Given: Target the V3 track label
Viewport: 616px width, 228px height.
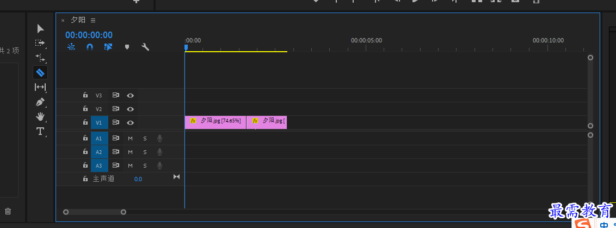Looking at the screenshot, I should point(99,96).
